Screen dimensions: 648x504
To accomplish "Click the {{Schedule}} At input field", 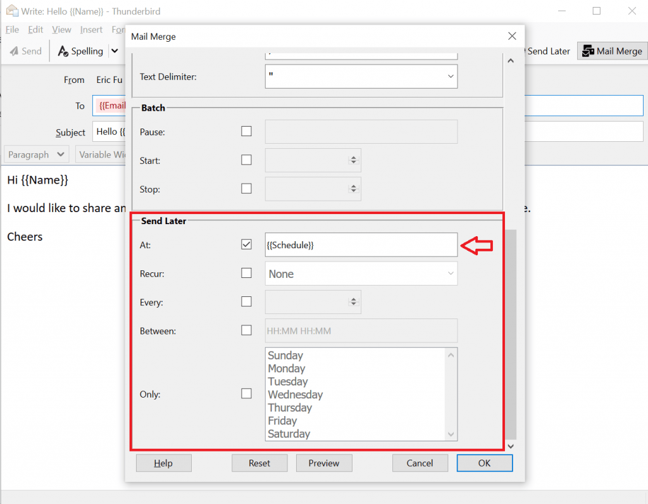I will pos(361,245).
